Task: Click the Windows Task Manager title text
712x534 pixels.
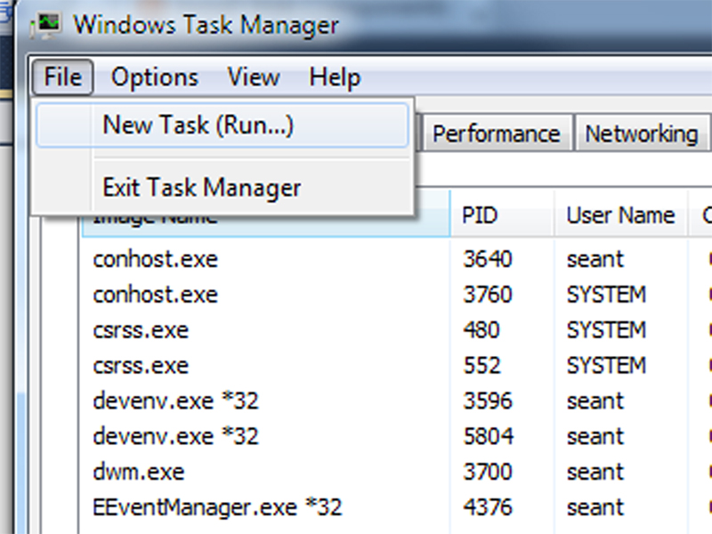Action: coord(206,25)
